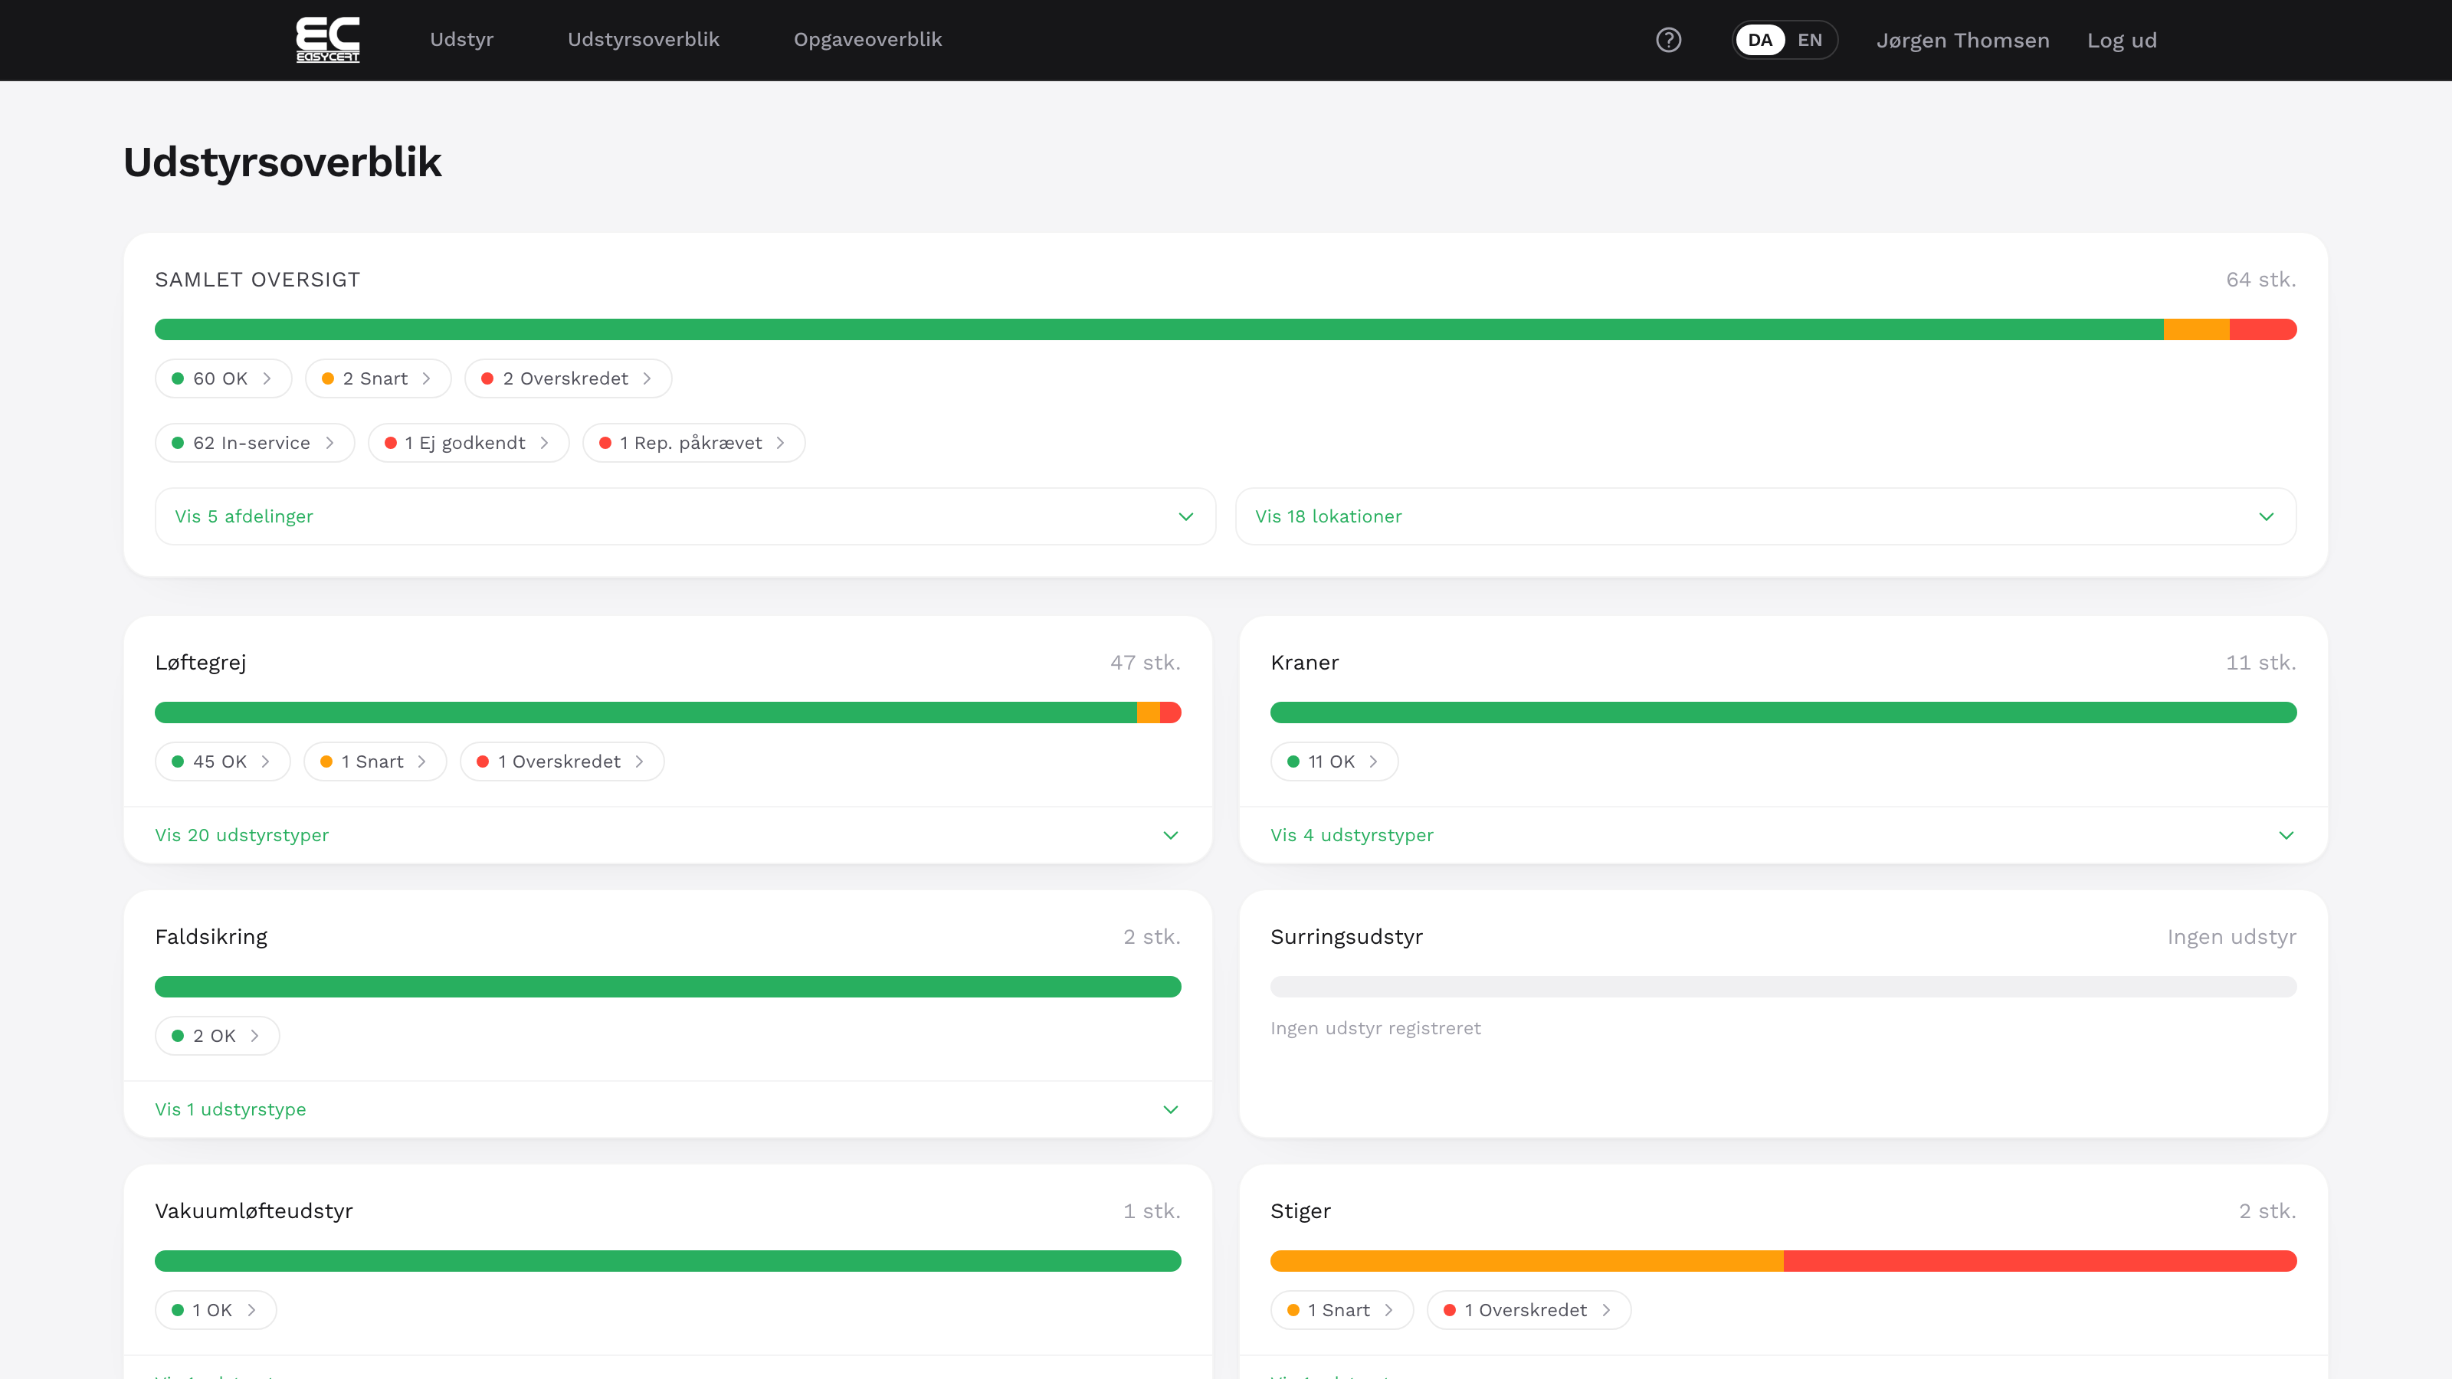Image resolution: width=2452 pixels, height=1379 pixels.
Task: Open Opgaveoverblik navigation item
Action: click(x=868, y=40)
